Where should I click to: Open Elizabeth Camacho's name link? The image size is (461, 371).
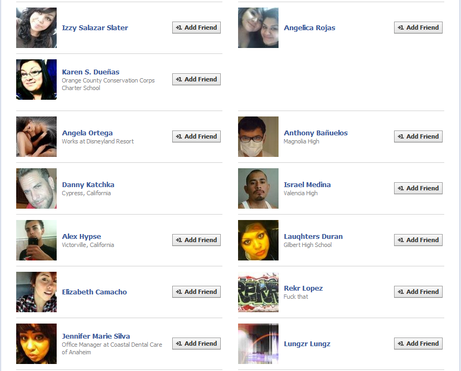[x=94, y=292]
